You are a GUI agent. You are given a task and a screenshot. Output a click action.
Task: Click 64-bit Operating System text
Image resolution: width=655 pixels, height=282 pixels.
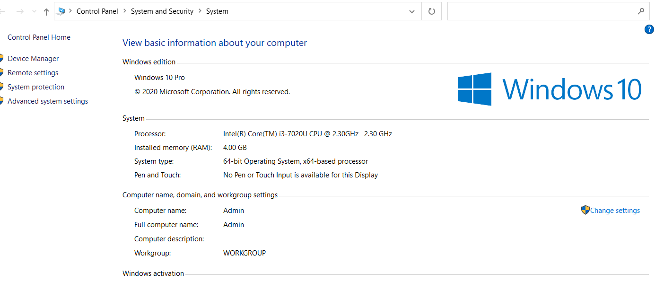pos(296,161)
